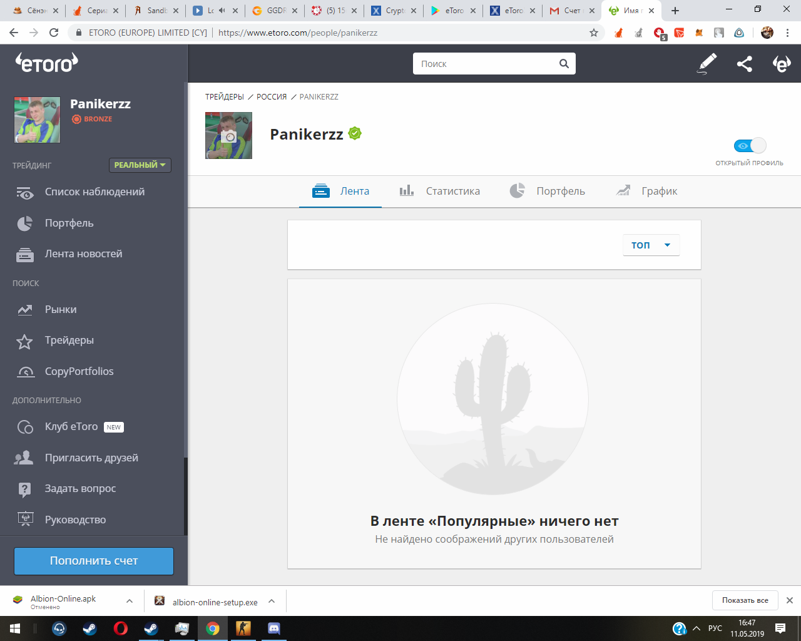The width and height of the screenshot is (801, 641).
Task: Reload the page in the browser
Action: coord(54,33)
